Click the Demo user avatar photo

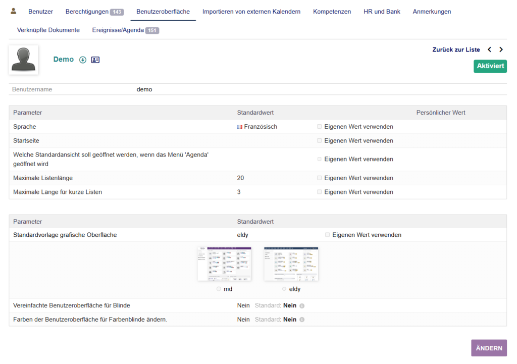[23, 60]
